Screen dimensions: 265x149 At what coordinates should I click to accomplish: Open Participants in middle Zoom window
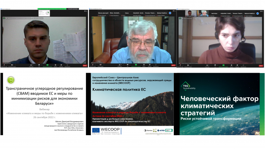(120, 65)
